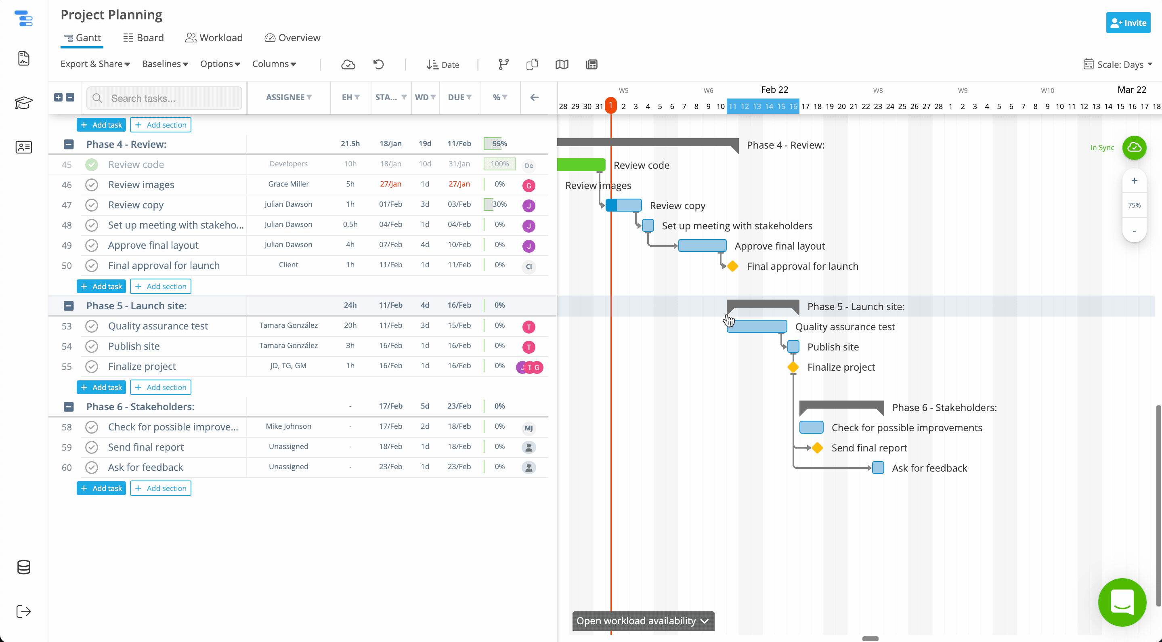
Task: Open the graduation cap learning icon in sidebar
Action: pos(23,103)
